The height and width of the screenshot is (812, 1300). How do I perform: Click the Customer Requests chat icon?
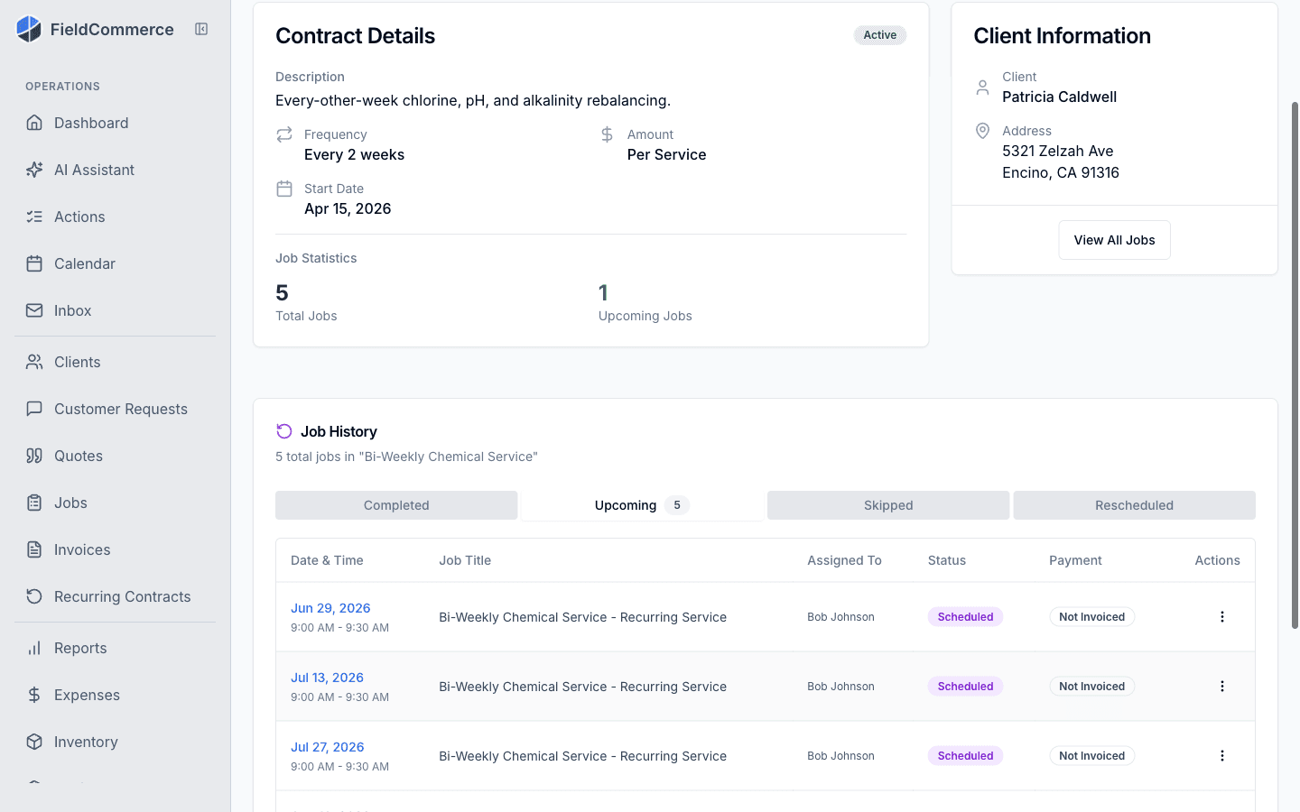coord(34,409)
